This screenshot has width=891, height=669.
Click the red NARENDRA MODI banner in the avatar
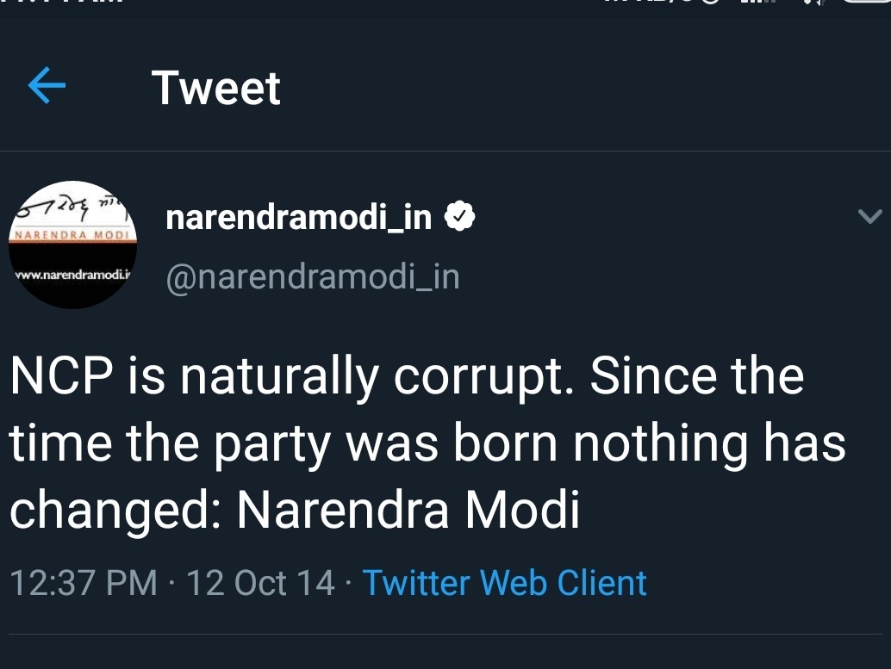(x=73, y=234)
